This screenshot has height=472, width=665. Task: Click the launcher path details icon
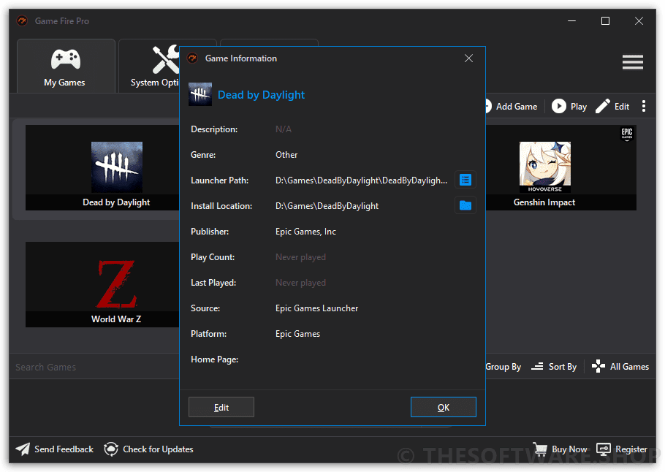[465, 180]
